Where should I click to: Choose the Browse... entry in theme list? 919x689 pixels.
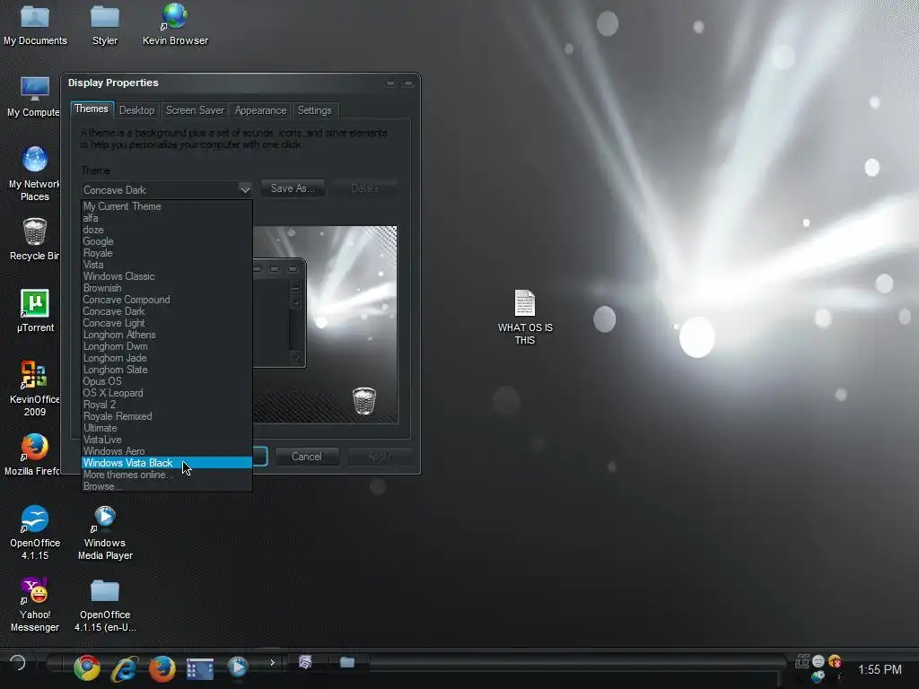166,486
